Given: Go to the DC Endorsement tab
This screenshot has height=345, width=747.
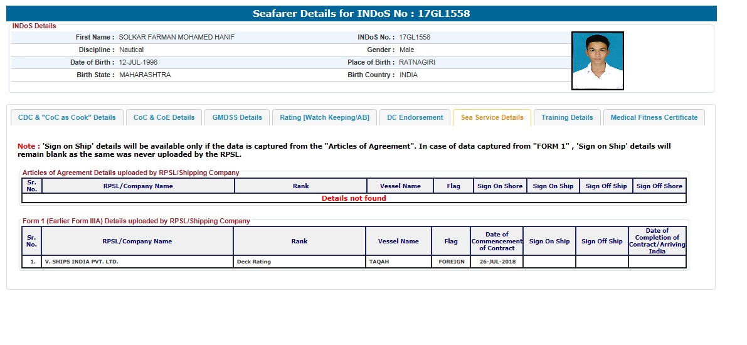Looking at the screenshot, I should pyautogui.click(x=415, y=117).
